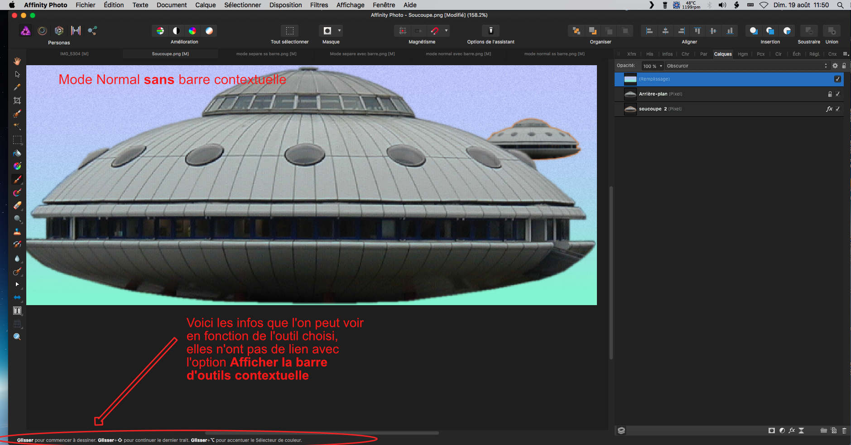This screenshot has width=851, height=445.
Task: Click the Tout sélectionner icon
Action: click(x=289, y=31)
